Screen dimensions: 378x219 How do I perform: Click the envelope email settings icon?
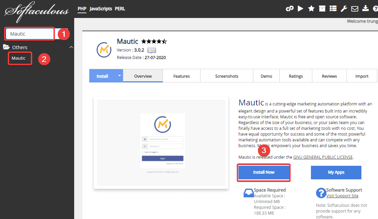click(x=355, y=9)
